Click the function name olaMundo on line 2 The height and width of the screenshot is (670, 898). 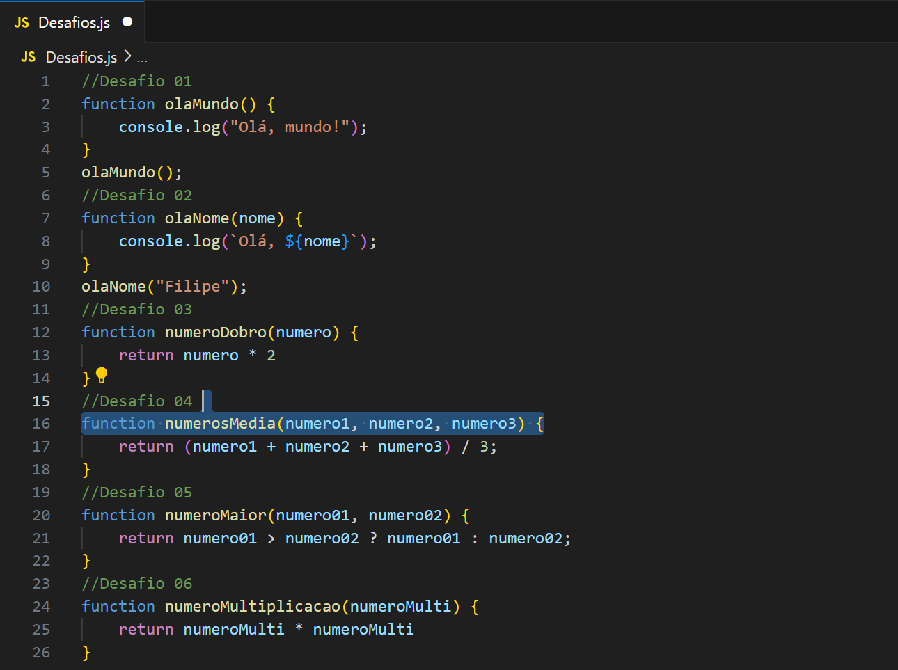click(x=202, y=104)
